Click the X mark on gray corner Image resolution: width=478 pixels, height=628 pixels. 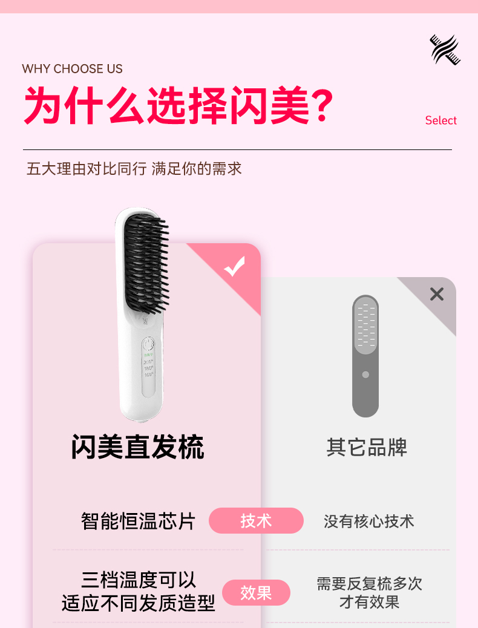point(437,295)
